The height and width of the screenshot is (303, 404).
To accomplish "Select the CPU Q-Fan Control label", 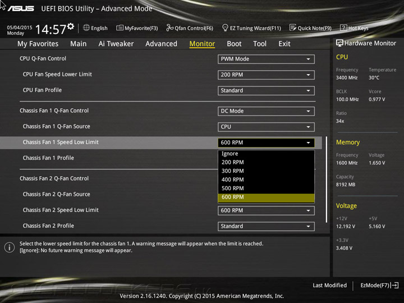I will 43,58.
